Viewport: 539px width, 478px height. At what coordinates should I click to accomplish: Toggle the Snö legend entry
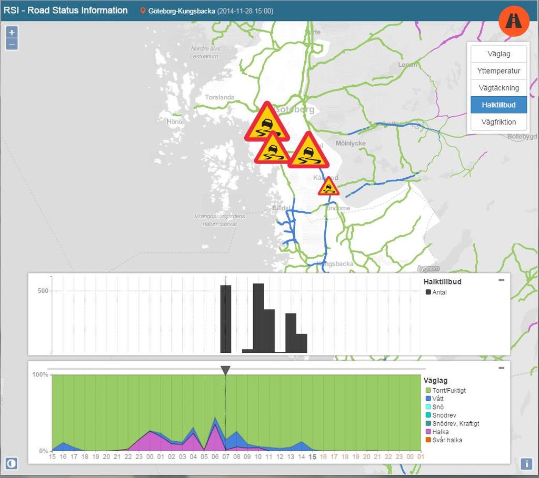coord(434,407)
